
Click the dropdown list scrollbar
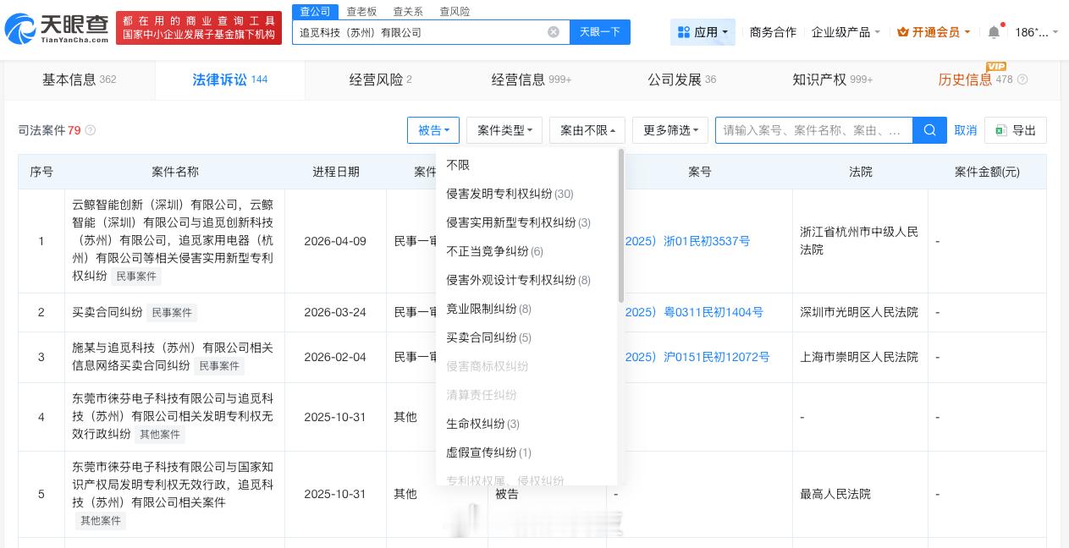pyautogui.click(x=621, y=226)
